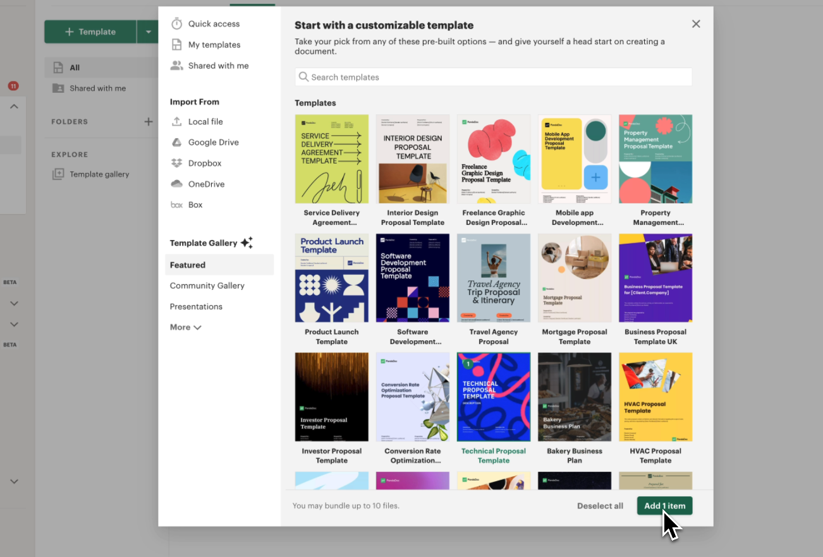Select the Bakery Business Plan template
The image size is (823, 557).
[x=575, y=397]
